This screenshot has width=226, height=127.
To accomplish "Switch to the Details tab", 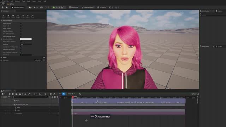I will tap(219, 46).
